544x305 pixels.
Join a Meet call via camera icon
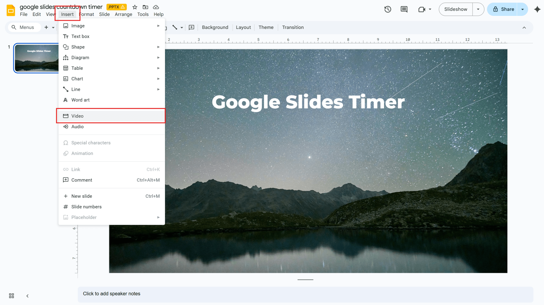pos(422,9)
